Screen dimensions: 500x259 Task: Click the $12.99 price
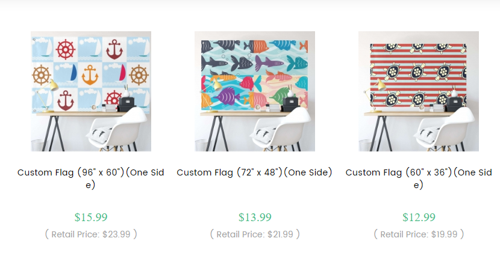point(419,217)
